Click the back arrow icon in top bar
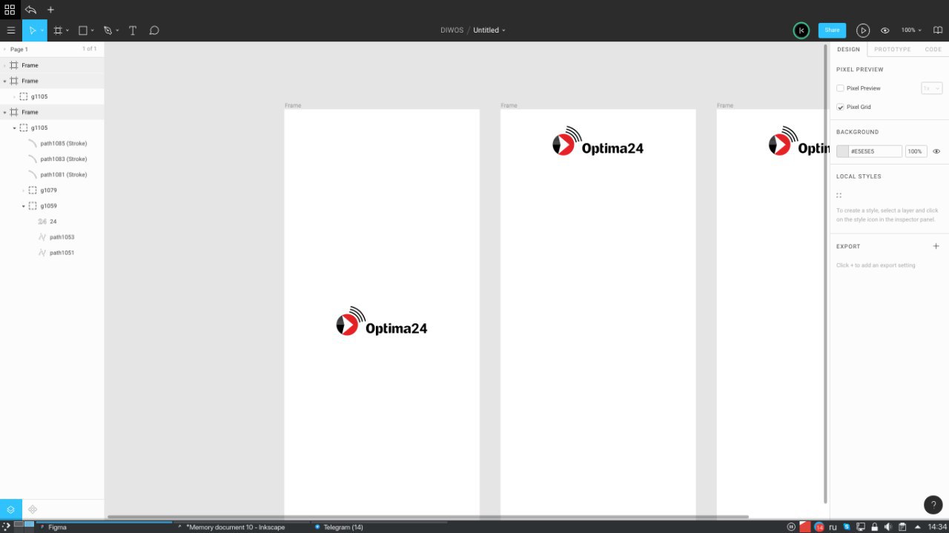949x533 pixels. pyautogui.click(x=30, y=10)
